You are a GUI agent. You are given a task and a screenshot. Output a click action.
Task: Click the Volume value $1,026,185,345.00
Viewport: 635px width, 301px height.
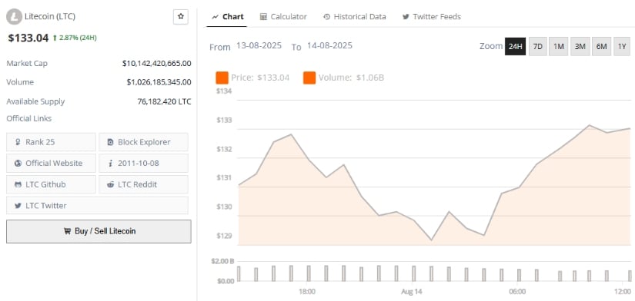159,82
